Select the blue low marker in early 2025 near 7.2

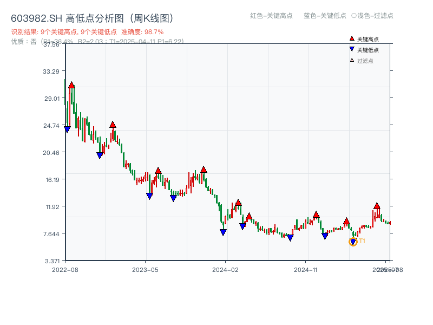[x=325, y=236]
